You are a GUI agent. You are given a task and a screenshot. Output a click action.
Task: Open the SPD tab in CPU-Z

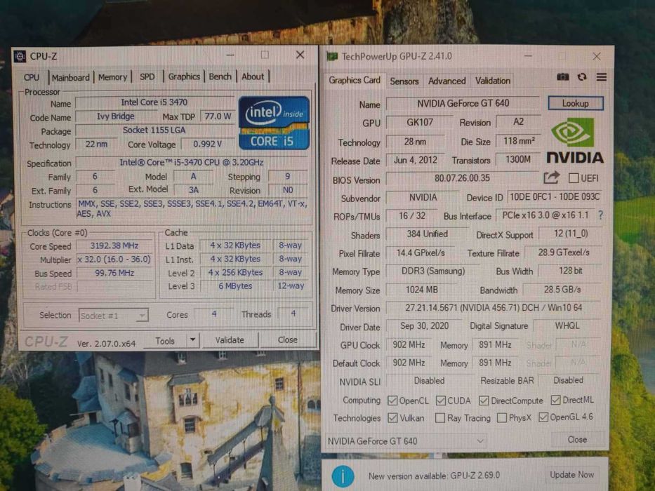coord(147,77)
